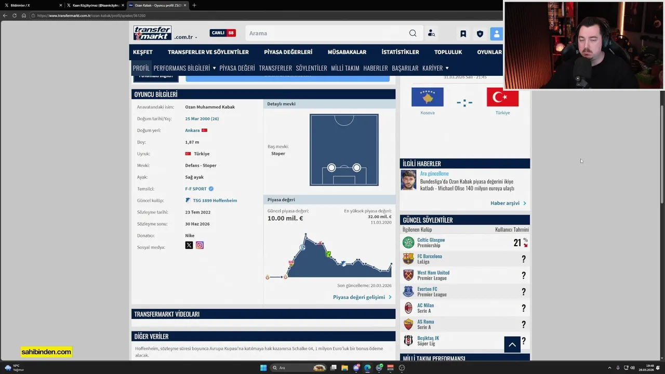The height and width of the screenshot is (374, 665).
Task: Select the SÖYLENTİLER sub-tab
Action: click(311, 68)
